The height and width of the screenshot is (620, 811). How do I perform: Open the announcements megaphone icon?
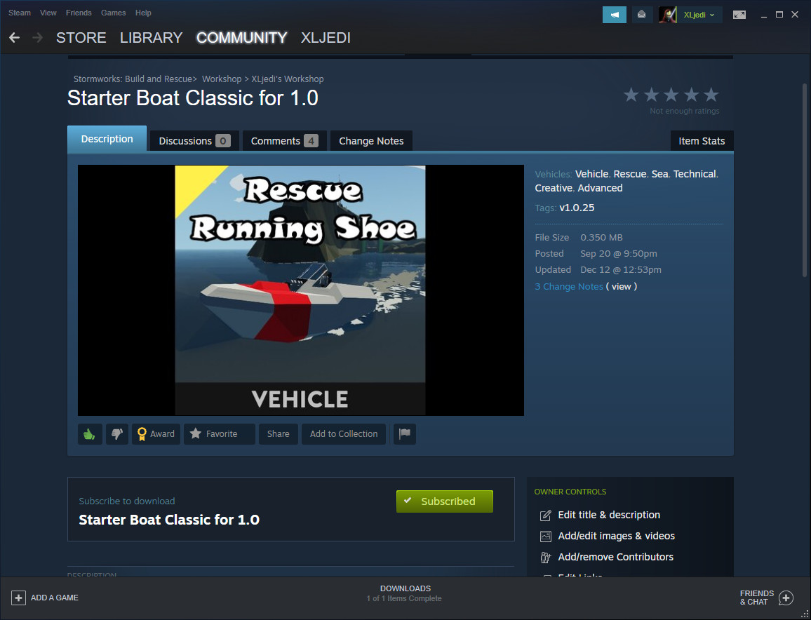[614, 15]
